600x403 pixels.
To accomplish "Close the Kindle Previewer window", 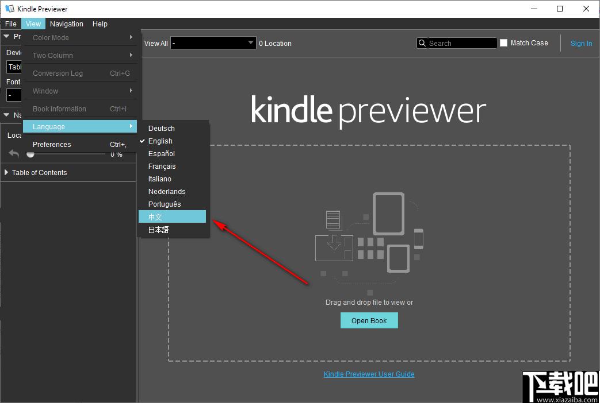I will (586, 9).
